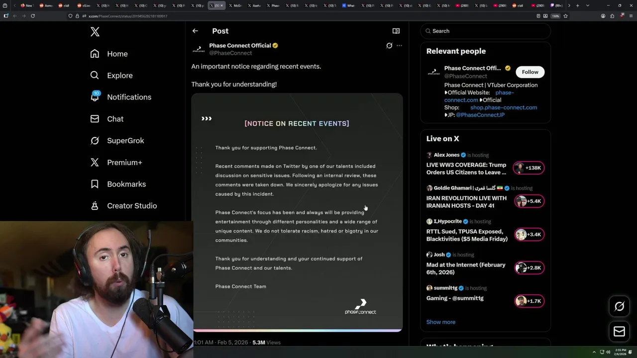Switch to the McGr tab
Screen dimensions: 637x358
pos(235,5)
